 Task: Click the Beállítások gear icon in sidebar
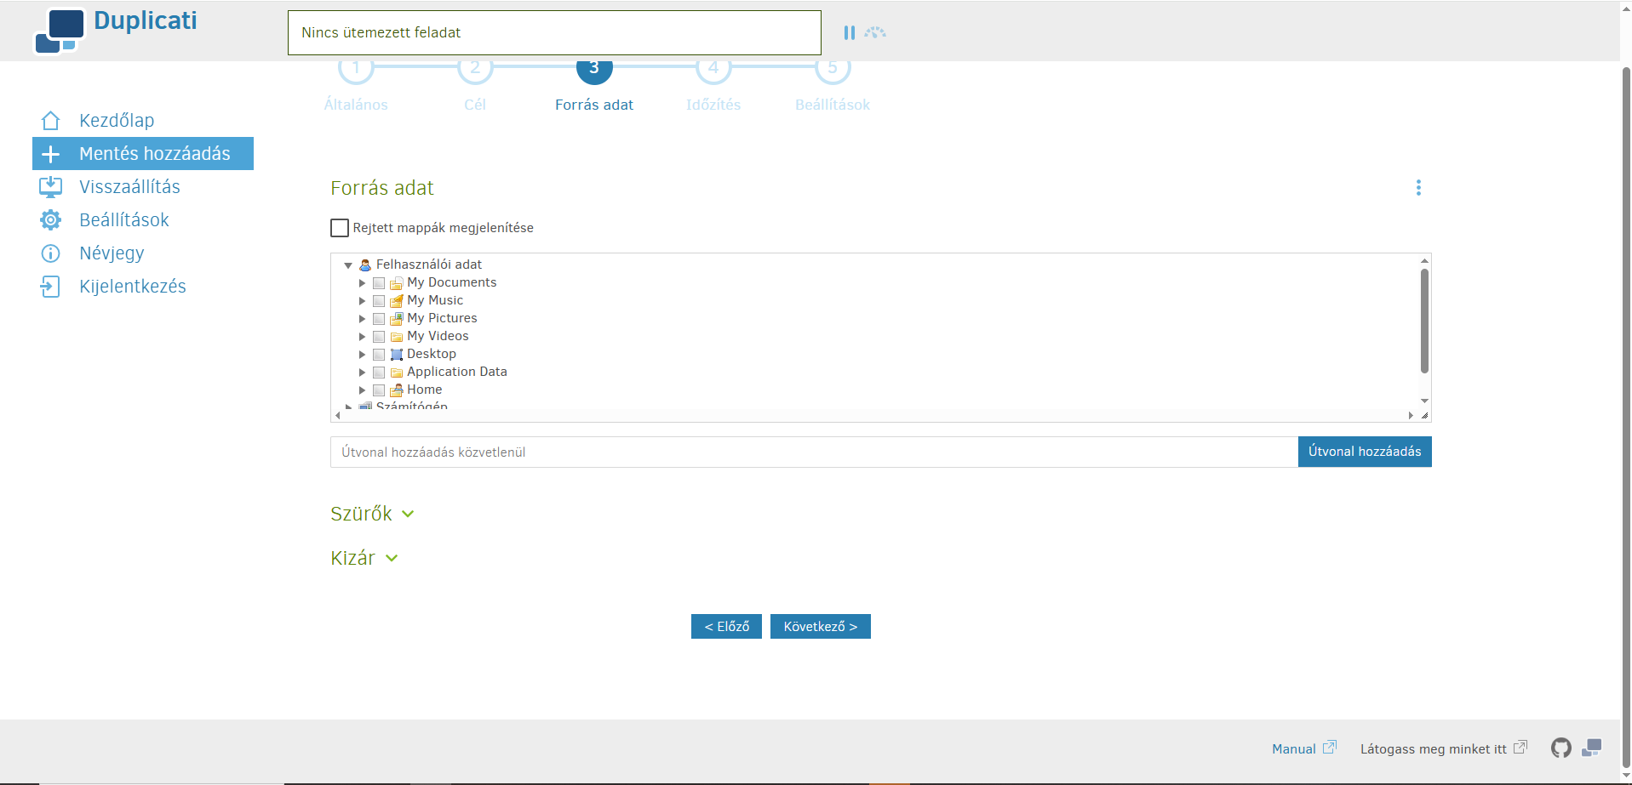click(x=51, y=220)
